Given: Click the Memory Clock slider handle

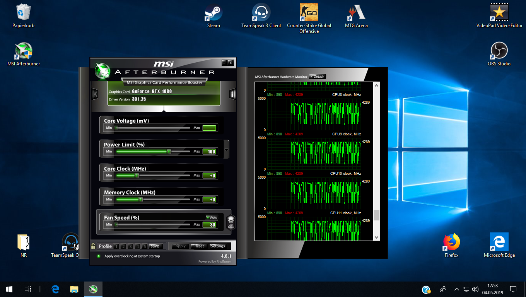Looking at the screenshot, I should [x=141, y=200].
